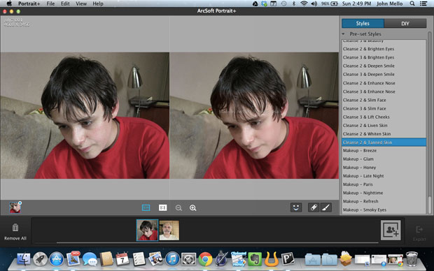The image size is (434, 271).
Task: Switch to the DIY tab
Action: point(405,24)
